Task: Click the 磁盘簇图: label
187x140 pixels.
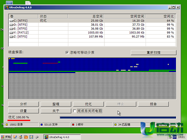Action: tap(16, 52)
